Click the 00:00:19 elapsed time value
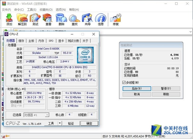 tap(173, 68)
